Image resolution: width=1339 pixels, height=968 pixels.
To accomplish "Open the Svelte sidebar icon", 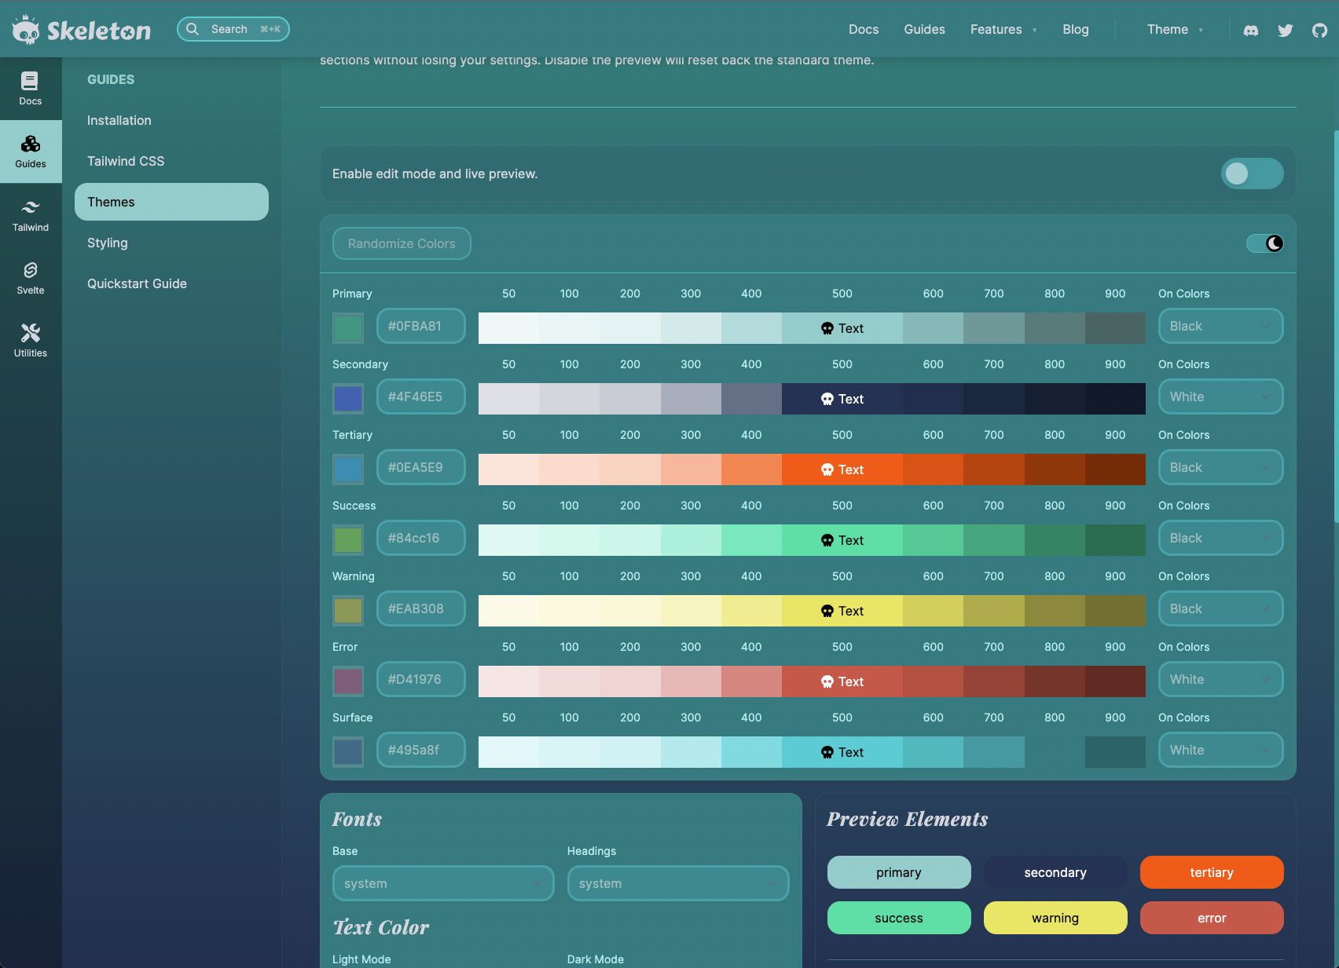I will (31, 278).
